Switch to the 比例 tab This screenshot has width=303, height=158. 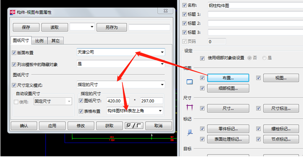(x=39, y=41)
